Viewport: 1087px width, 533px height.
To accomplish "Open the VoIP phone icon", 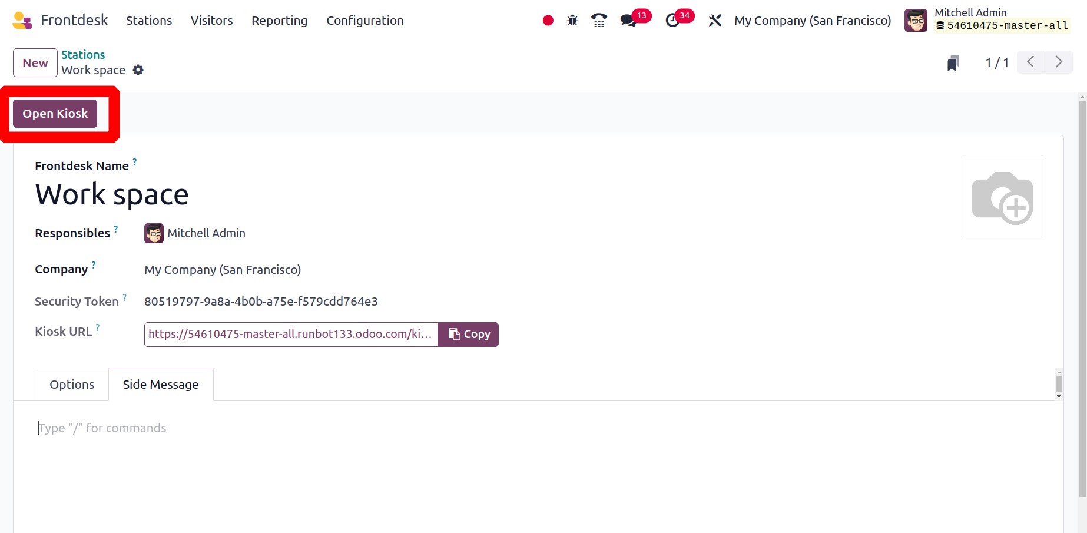I will (x=599, y=21).
